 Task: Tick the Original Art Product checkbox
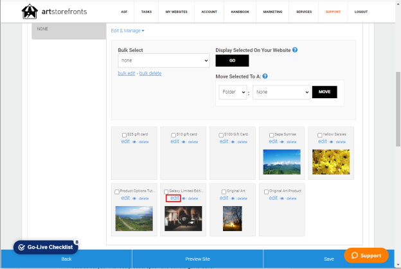pyautogui.click(x=266, y=191)
